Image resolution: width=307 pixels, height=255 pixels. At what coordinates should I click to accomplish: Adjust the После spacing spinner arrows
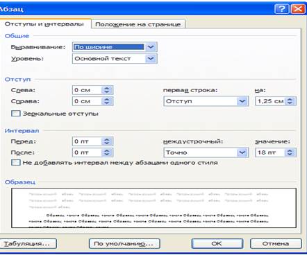[107, 152]
